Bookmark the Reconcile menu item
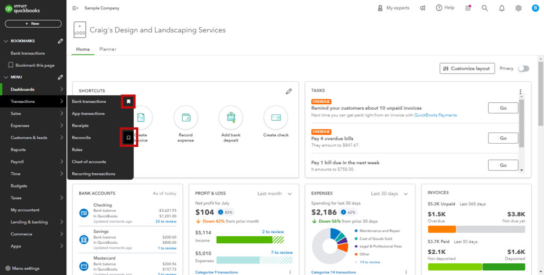Image resolution: width=544 pixels, height=275 pixels. coord(128,138)
